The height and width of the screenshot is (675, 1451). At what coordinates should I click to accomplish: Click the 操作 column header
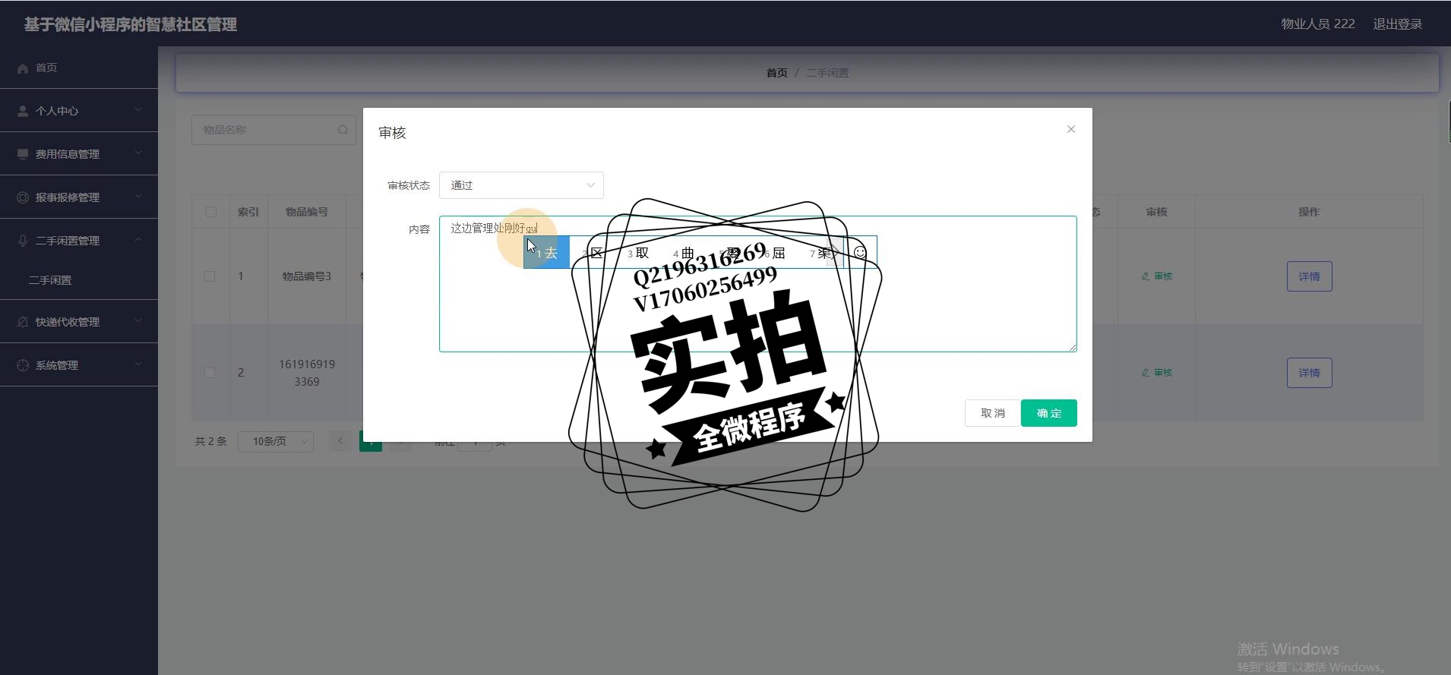[x=1309, y=212]
